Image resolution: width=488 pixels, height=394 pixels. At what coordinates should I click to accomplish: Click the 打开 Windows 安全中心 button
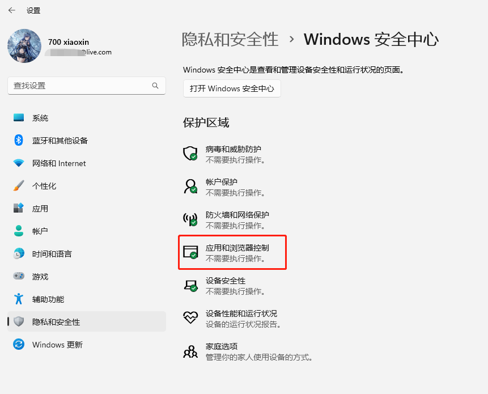pos(232,88)
